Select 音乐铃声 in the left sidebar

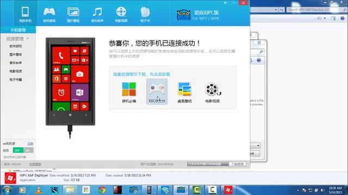click(x=16, y=63)
